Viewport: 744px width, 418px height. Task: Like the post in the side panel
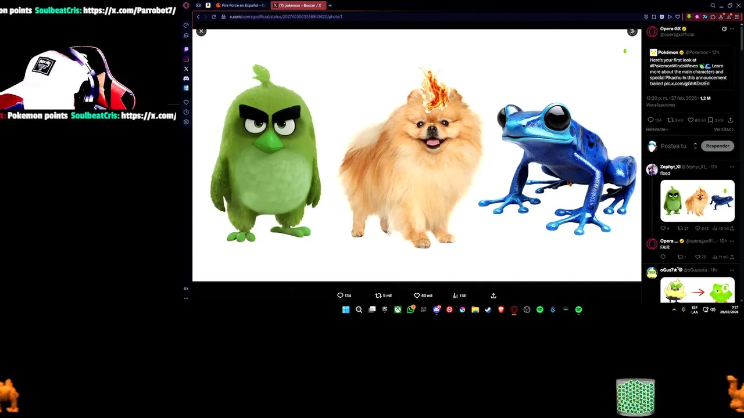(x=696, y=120)
